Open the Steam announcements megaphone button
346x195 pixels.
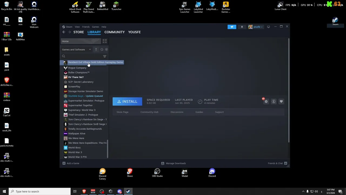tap(232, 27)
